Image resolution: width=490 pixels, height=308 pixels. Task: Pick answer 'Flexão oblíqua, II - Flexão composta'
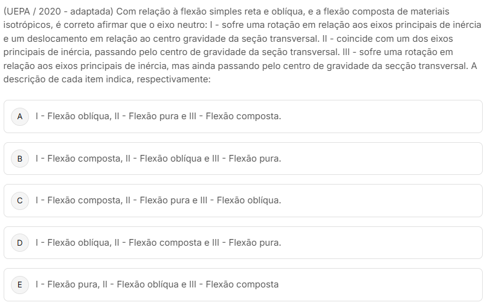(158, 243)
